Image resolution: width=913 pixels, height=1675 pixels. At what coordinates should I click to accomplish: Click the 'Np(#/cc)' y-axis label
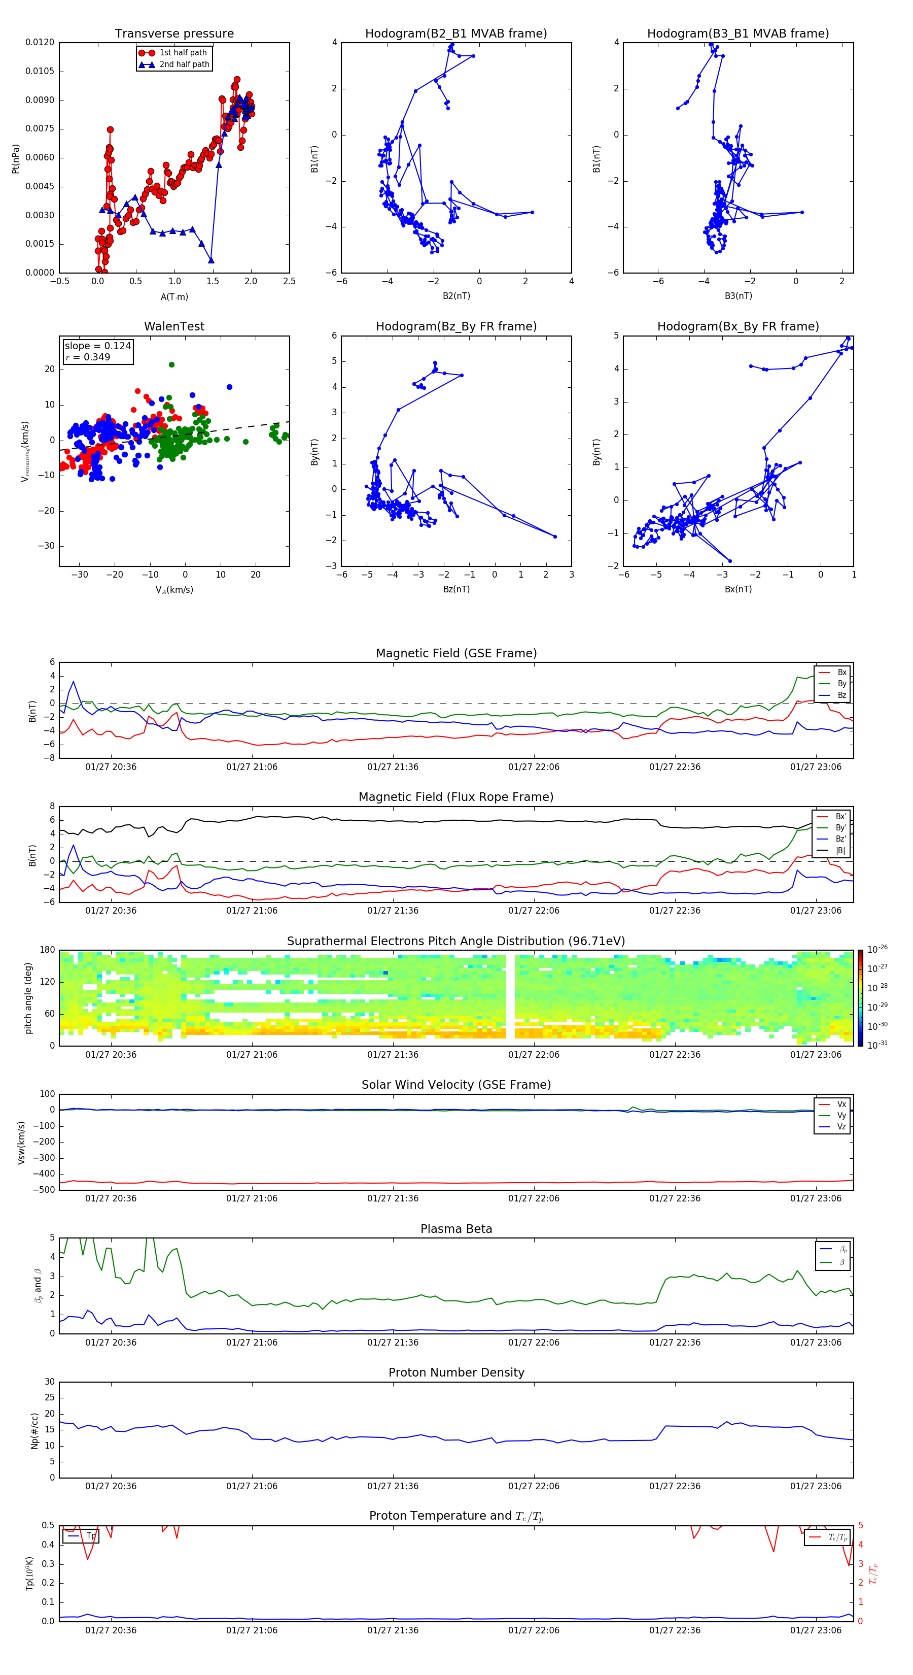click(x=34, y=1430)
